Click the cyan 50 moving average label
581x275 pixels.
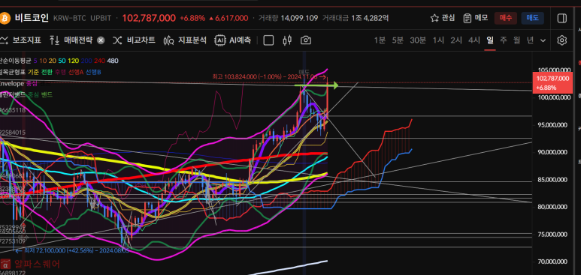62,61
